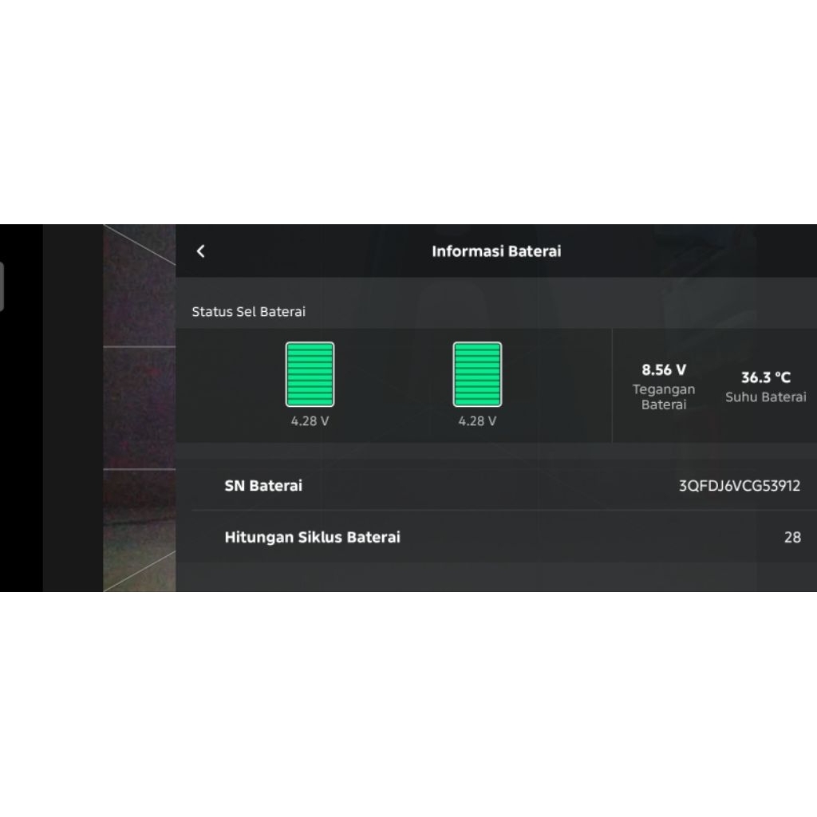Image resolution: width=817 pixels, height=817 pixels.
Task: Tap the Suhu Baterai label
Action: [766, 397]
